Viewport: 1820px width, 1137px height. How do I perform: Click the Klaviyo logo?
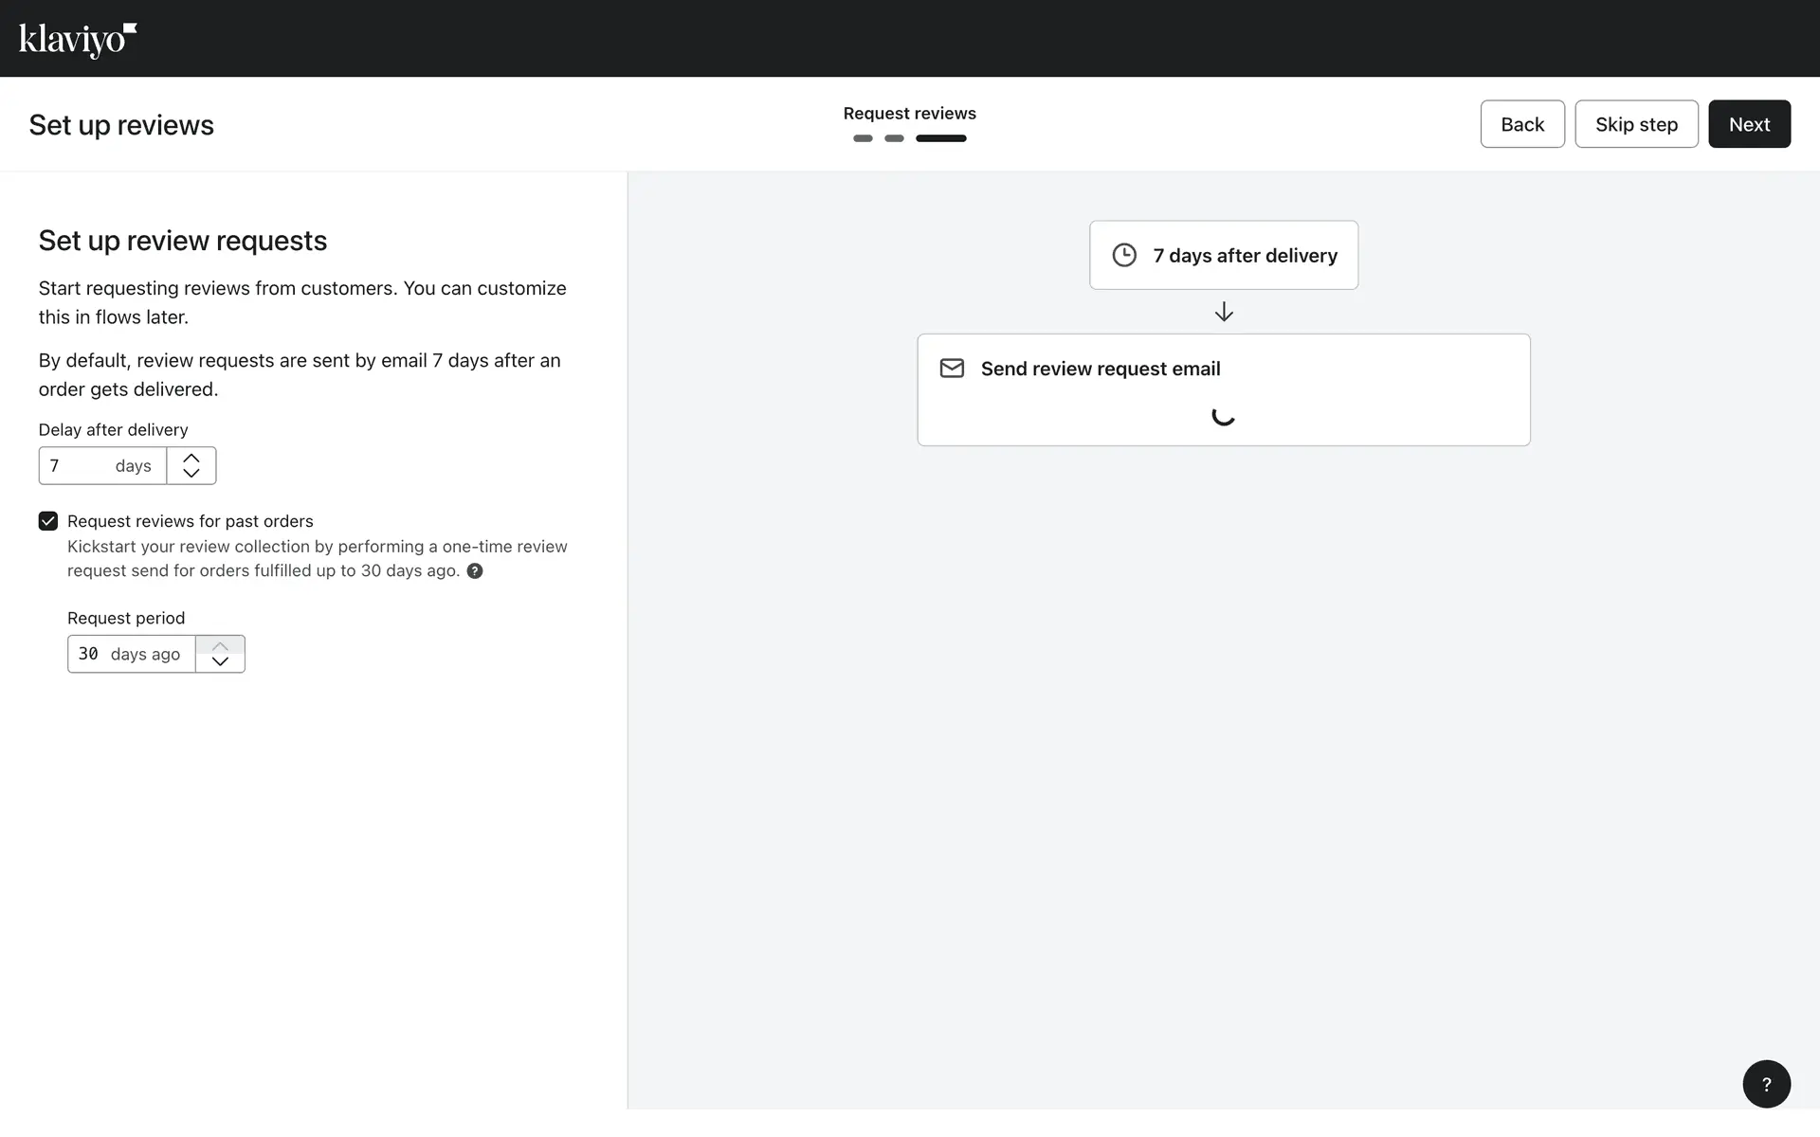pyautogui.click(x=78, y=39)
